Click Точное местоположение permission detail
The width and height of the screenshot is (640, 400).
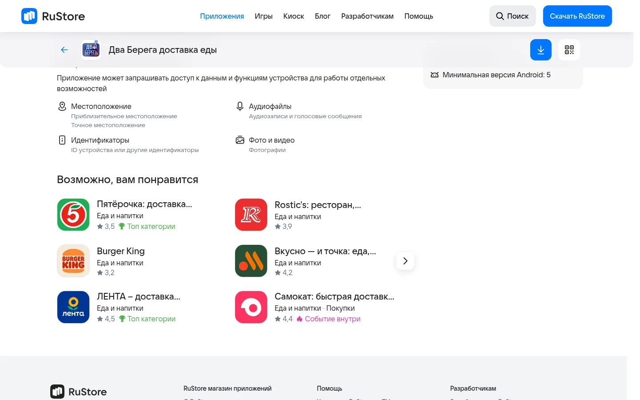point(108,125)
